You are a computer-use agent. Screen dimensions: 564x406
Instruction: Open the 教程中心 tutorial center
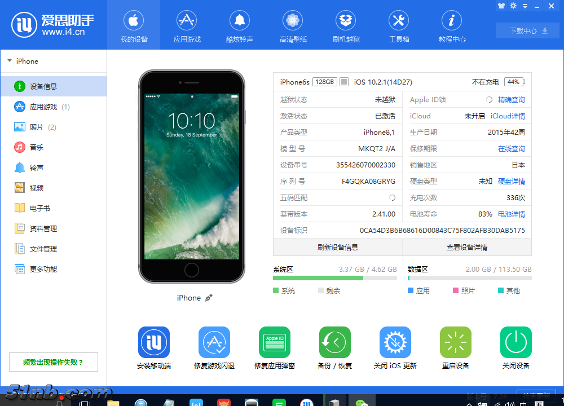pos(452,25)
